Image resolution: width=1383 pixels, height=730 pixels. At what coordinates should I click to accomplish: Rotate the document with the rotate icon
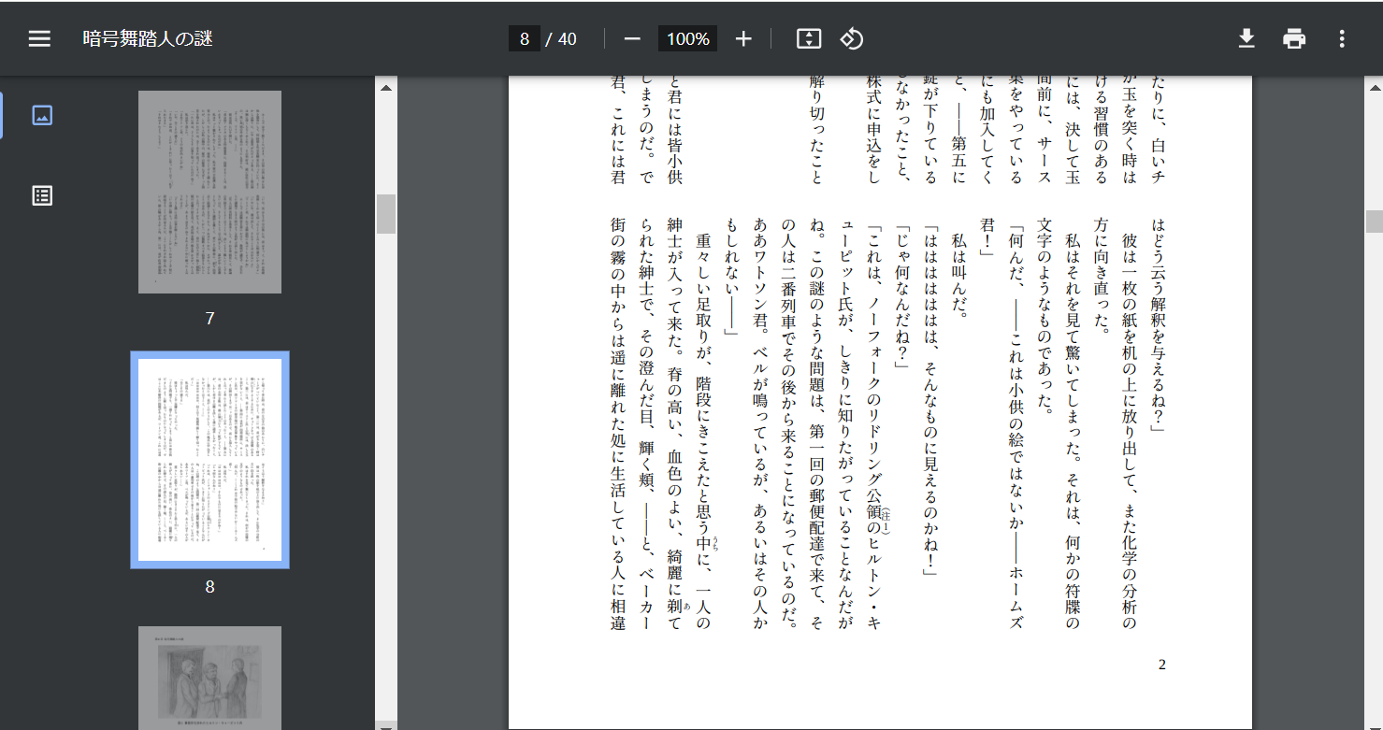[851, 38]
